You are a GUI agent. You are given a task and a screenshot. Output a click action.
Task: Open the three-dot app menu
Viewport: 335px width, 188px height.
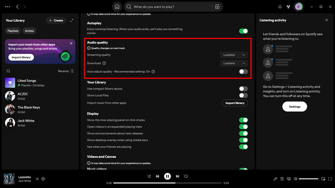point(7,7)
